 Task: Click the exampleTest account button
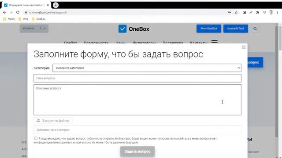[x=236, y=29]
